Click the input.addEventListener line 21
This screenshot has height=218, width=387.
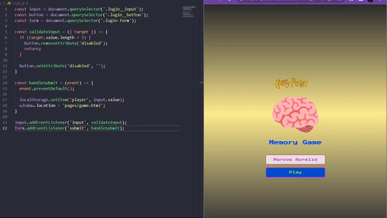(x=71, y=122)
